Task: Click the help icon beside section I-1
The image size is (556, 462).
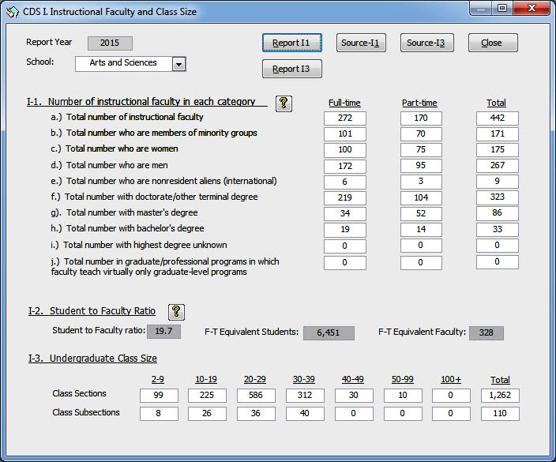Action: coord(284,103)
